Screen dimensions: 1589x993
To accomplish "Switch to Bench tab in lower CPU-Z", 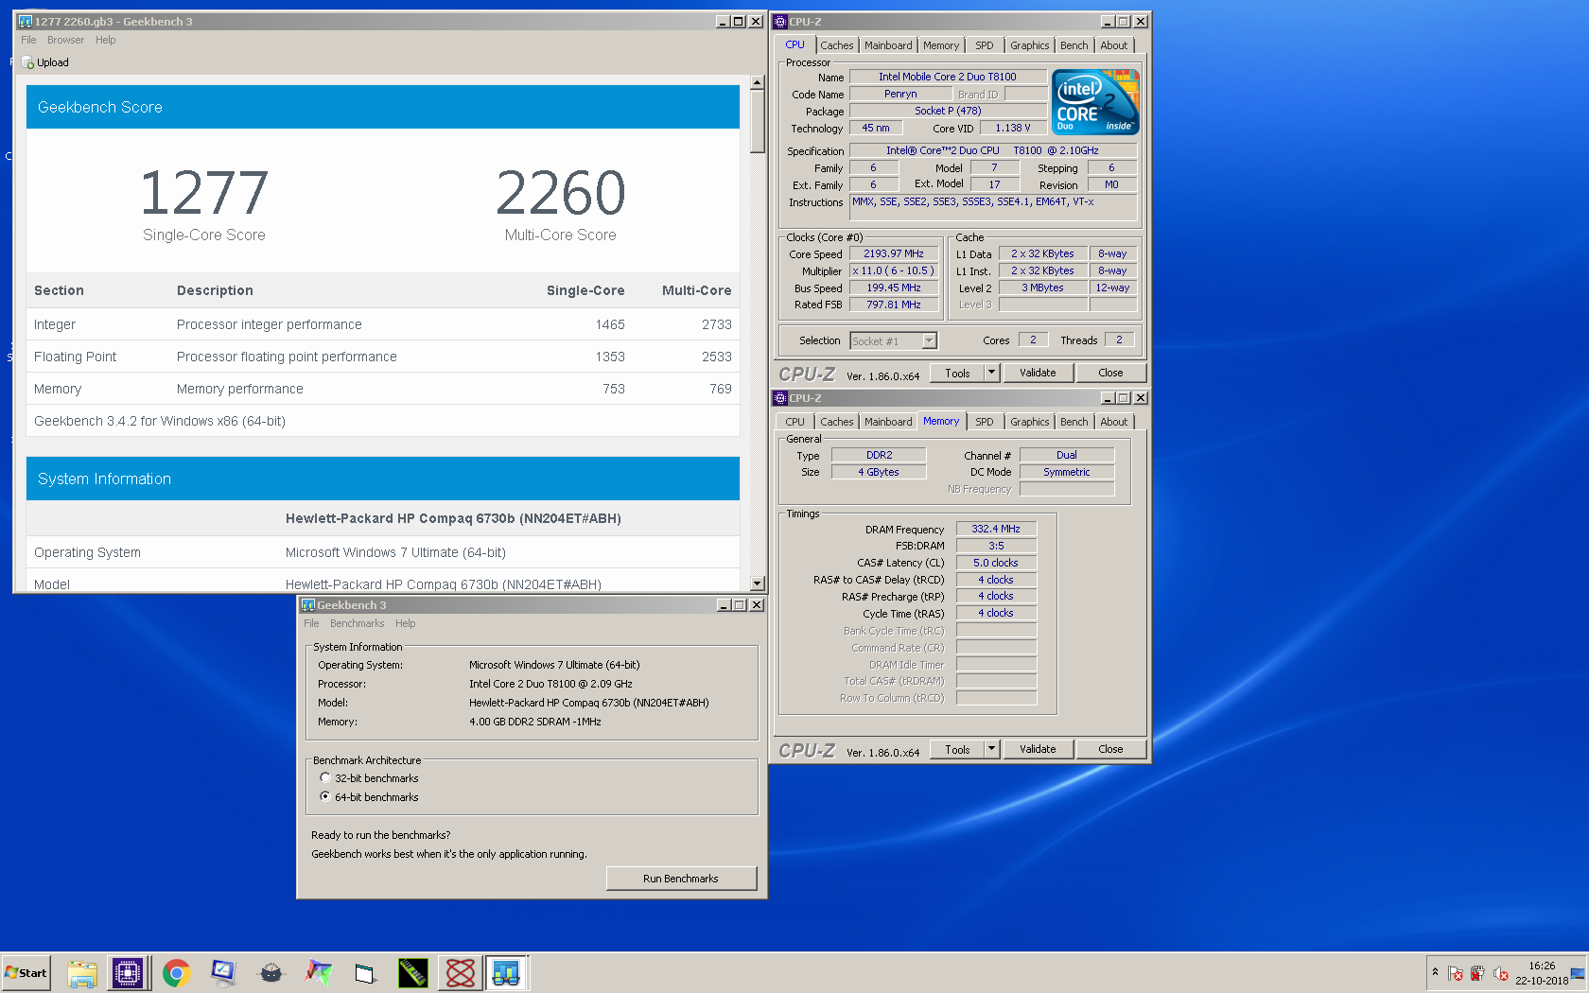I will point(1074,422).
